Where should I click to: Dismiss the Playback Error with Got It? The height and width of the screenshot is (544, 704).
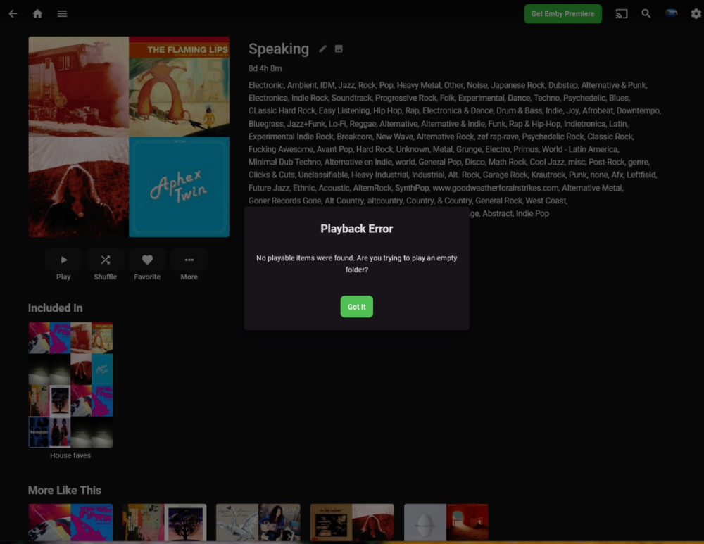356,306
